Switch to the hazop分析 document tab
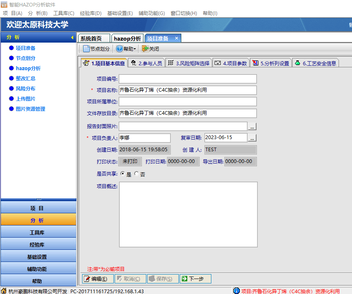352x294 pixels. pos(127,39)
